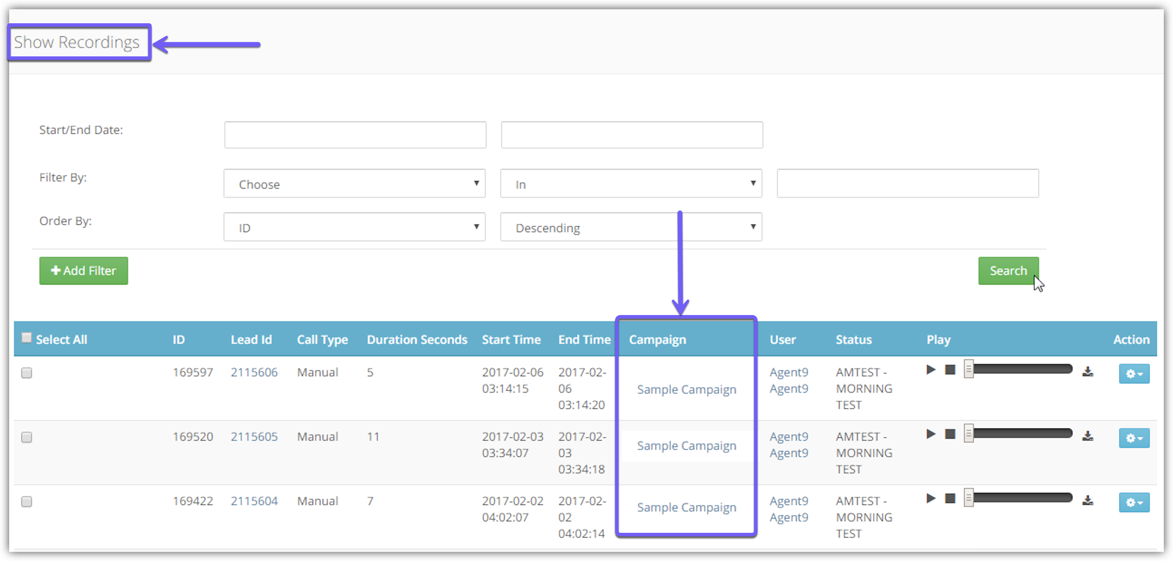Open gear action menu for recording 169597
The width and height of the screenshot is (1173, 561).
point(1134,374)
